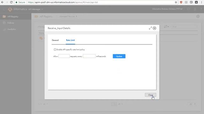
Task: Click the page number box
Action: (x=114, y=104)
